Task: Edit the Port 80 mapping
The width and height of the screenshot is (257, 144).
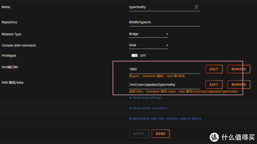Action: 214,69
